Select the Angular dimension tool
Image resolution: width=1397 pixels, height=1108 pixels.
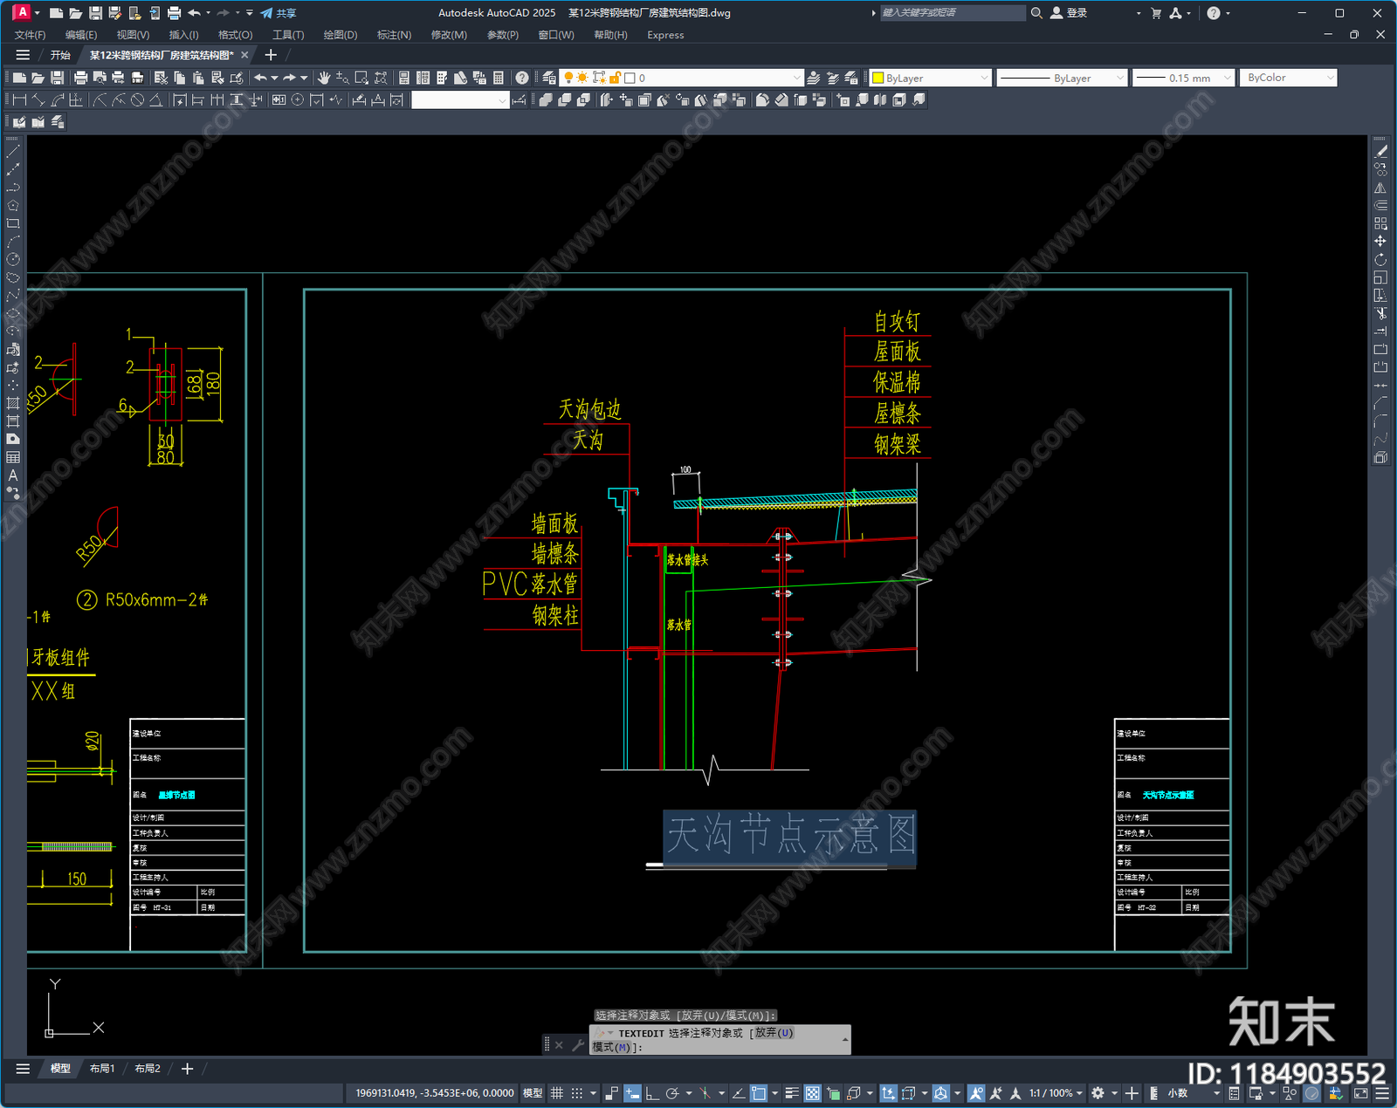point(155,100)
